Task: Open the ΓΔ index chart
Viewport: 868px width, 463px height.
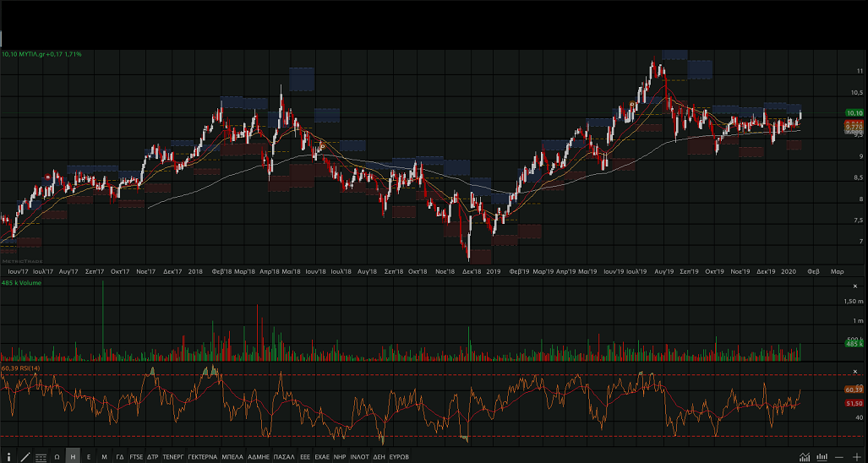Action: pos(120,456)
